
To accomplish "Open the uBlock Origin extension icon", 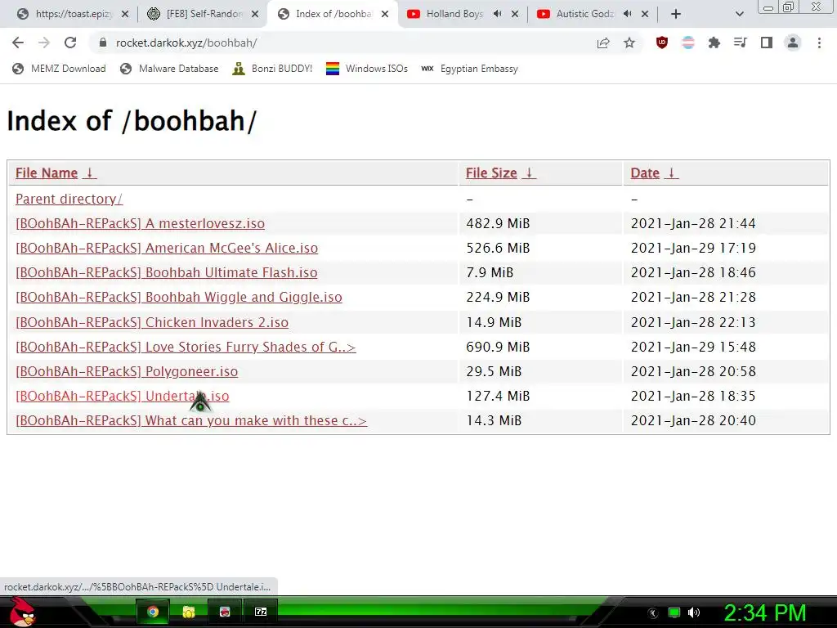I will [x=662, y=43].
